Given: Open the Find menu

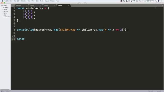Looking at the screenshot, I should 29,1.
